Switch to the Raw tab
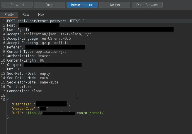Image resolution: width=192 pixels, height=134 pixels. tap(26, 15)
